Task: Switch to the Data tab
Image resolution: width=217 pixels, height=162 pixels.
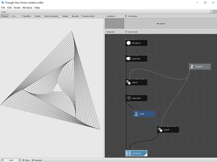Action: pos(13,16)
